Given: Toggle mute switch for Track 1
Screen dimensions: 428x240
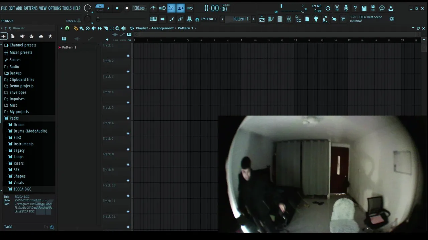Looking at the screenshot, I should click(x=128, y=56).
